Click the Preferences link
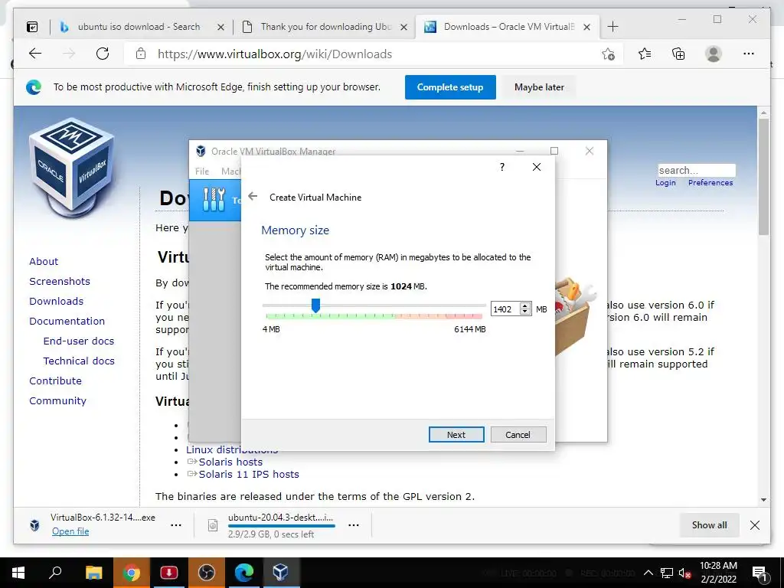 click(710, 182)
